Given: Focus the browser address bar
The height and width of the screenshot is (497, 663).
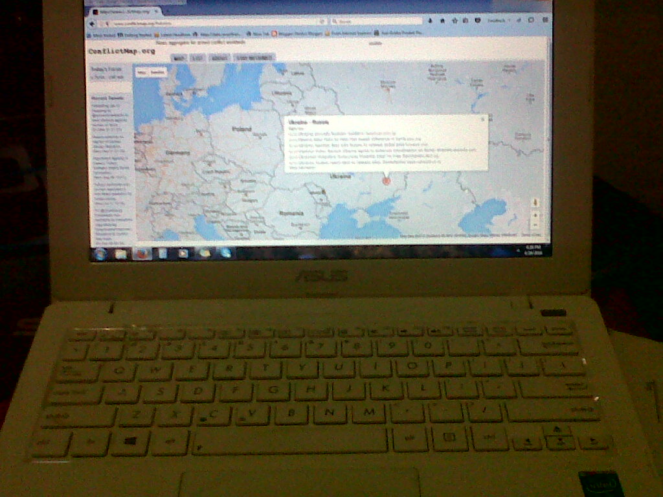Looking at the screenshot, I should click(x=214, y=23).
